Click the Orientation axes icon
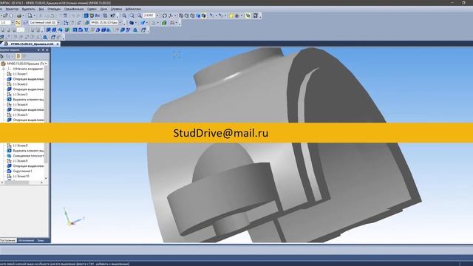473x266 pixels. pyautogui.click(x=171, y=16)
